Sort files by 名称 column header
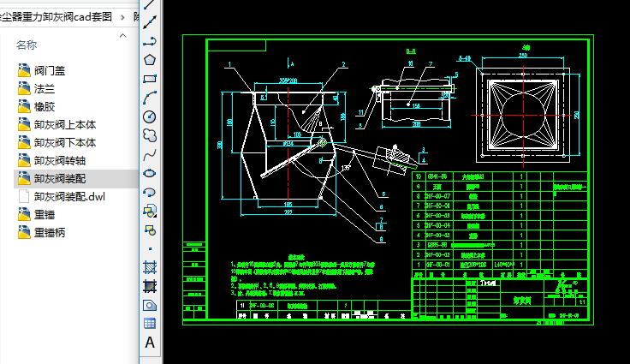The width and height of the screenshot is (630, 364). [27, 45]
